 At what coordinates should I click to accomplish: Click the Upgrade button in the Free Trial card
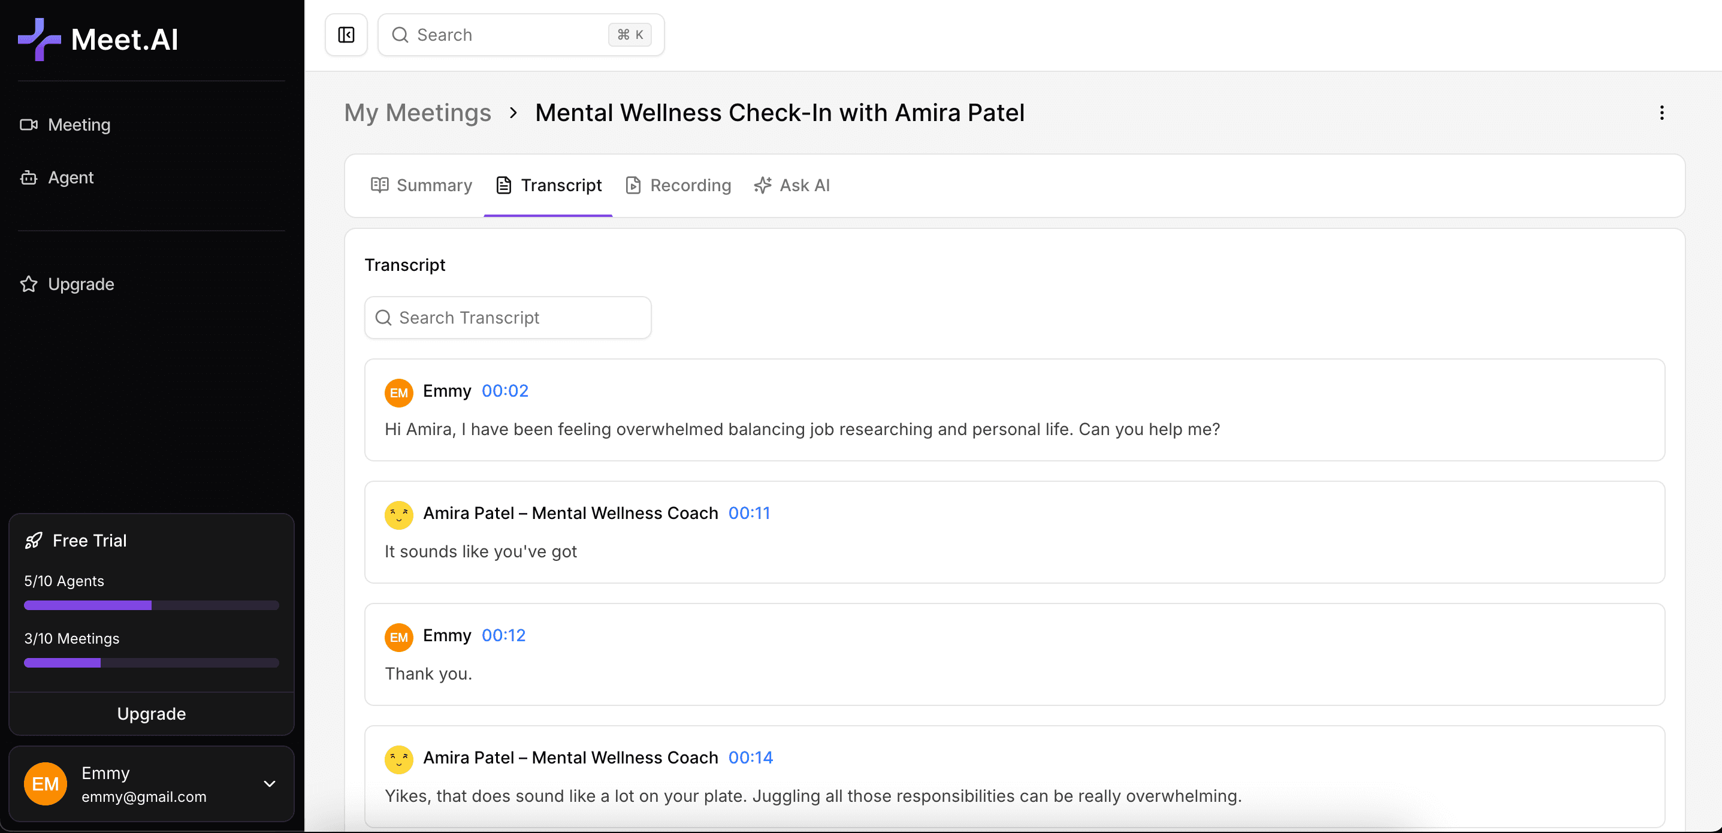coord(151,713)
